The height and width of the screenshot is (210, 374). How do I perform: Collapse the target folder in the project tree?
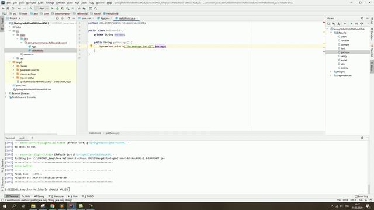10,62
